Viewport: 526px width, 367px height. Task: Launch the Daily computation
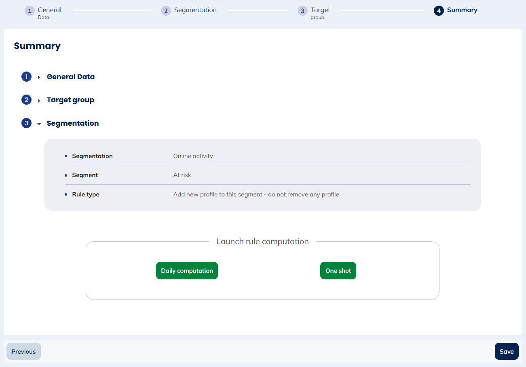point(187,271)
